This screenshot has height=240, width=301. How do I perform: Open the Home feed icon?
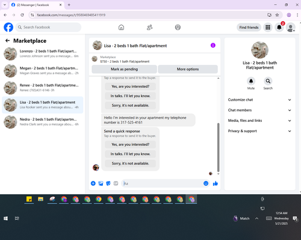coord(121,27)
